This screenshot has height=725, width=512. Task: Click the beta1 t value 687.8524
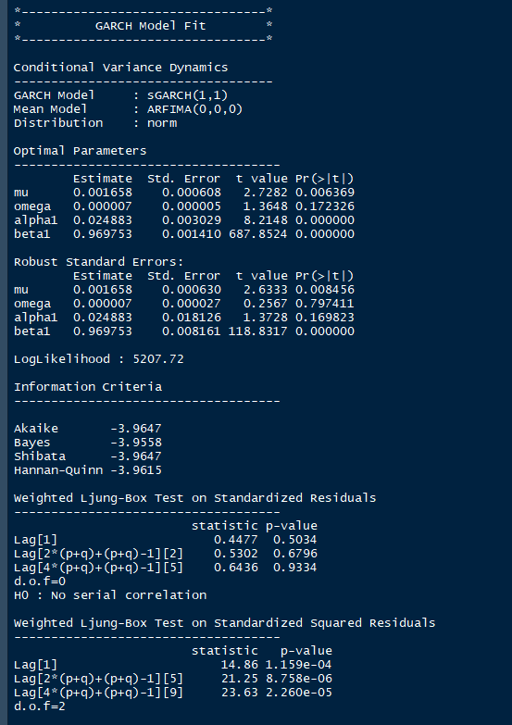pyautogui.click(x=257, y=234)
